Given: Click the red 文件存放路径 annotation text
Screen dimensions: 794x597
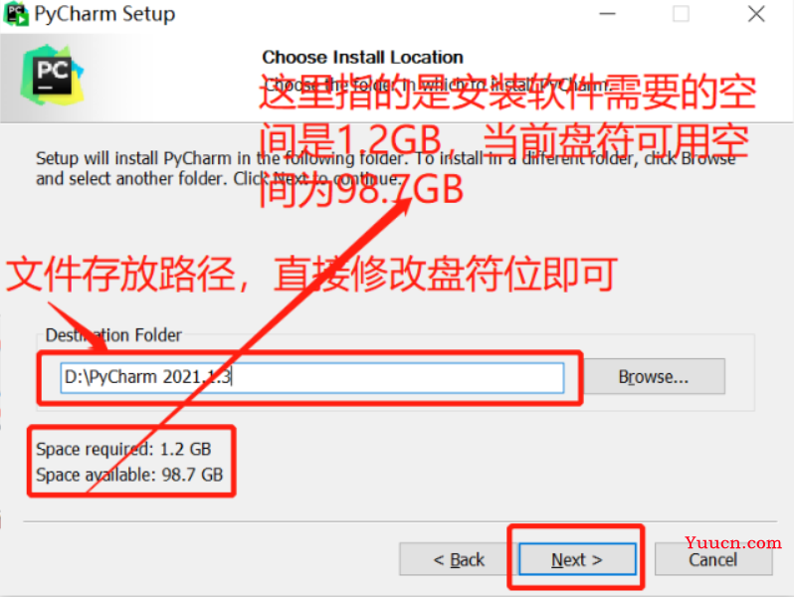Looking at the screenshot, I should [x=310, y=274].
